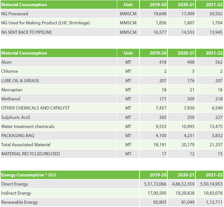Click NG Processed value 30,502
224x207 pixels.
click(216, 14)
